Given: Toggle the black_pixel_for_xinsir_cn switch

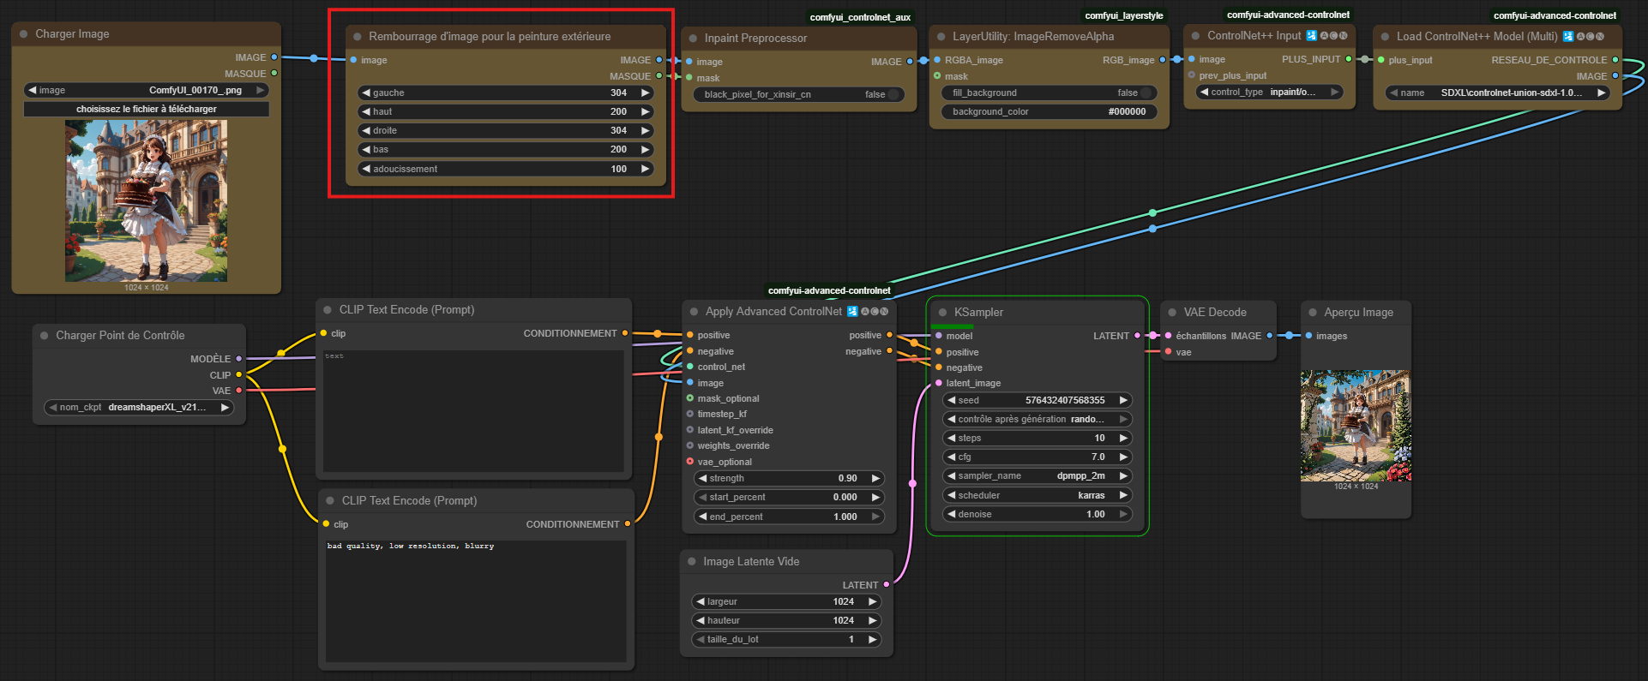Looking at the screenshot, I should pyautogui.click(x=893, y=94).
